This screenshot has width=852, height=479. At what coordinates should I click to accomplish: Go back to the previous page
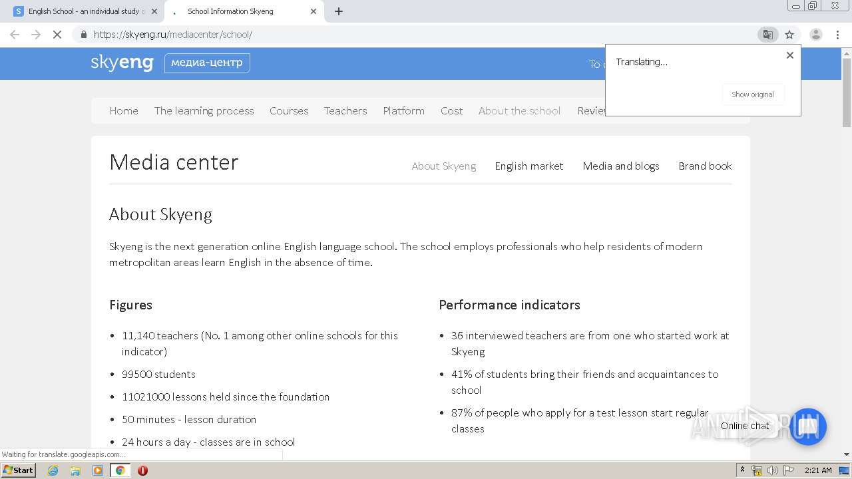tap(15, 35)
